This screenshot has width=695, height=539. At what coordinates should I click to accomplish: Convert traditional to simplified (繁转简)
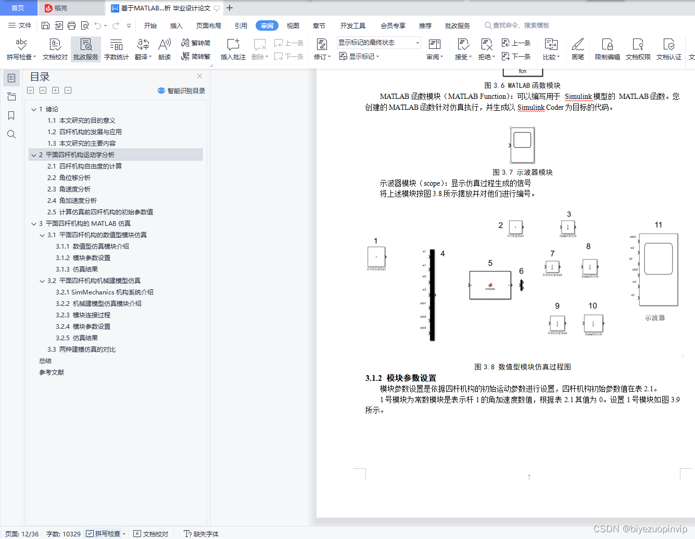(x=196, y=43)
